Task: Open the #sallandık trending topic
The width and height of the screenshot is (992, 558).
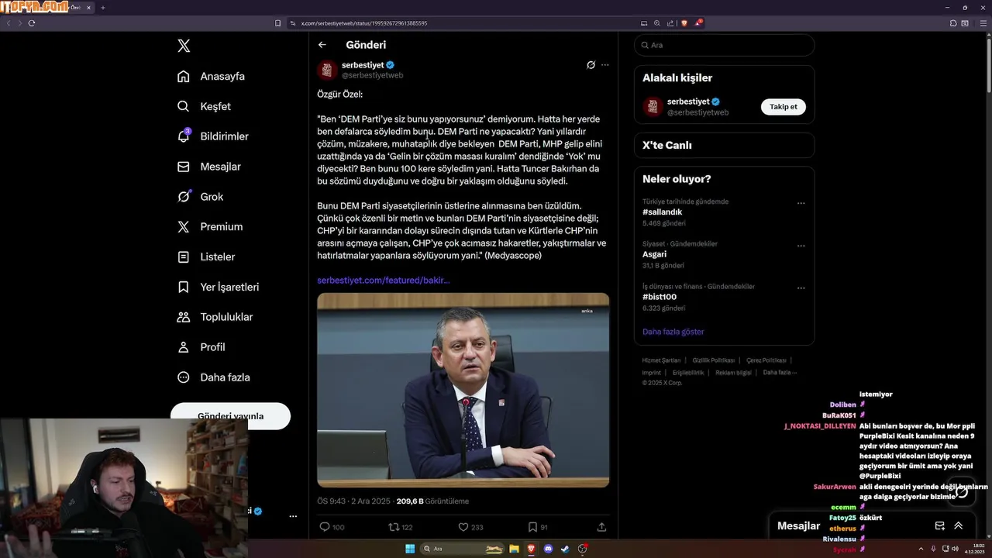Action: pyautogui.click(x=662, y=212)
